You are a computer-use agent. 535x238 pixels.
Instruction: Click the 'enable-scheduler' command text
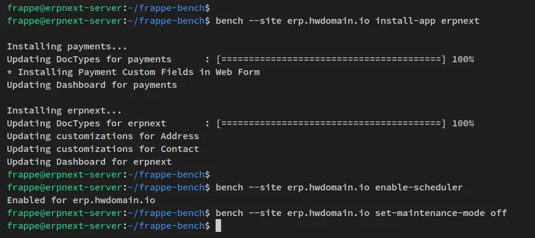point(419,187)
